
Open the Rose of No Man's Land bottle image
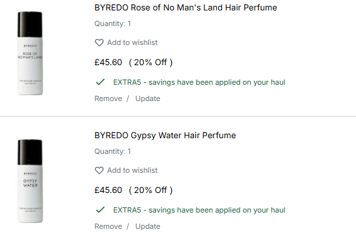click(30, 53)
